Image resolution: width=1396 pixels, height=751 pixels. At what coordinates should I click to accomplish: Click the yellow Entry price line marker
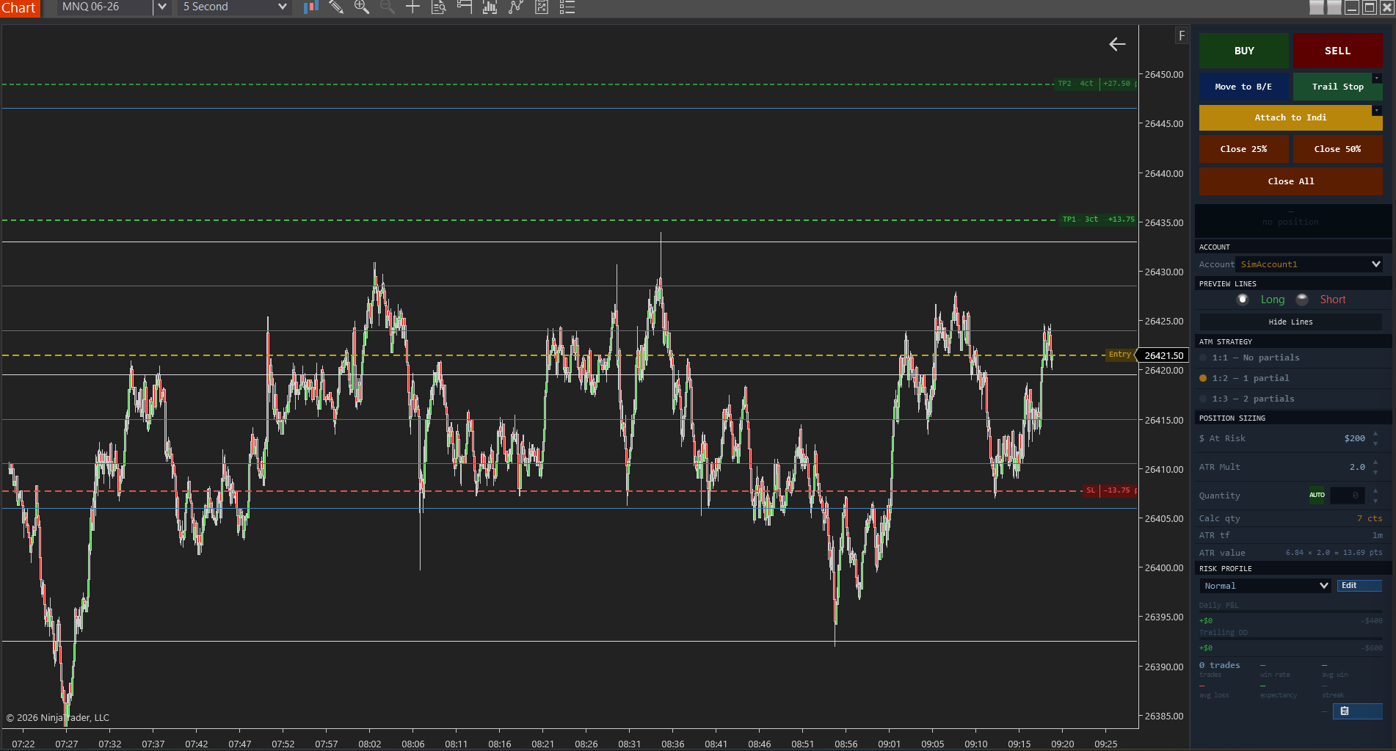click(x=1119, y=355)
